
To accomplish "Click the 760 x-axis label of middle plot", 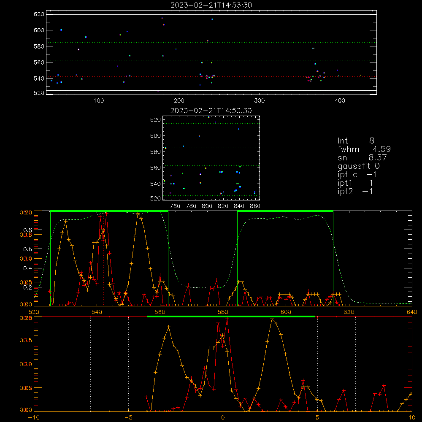I will (175, 206).
